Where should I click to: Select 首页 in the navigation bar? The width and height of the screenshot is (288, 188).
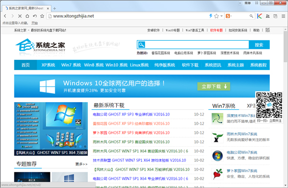point(25,65)
